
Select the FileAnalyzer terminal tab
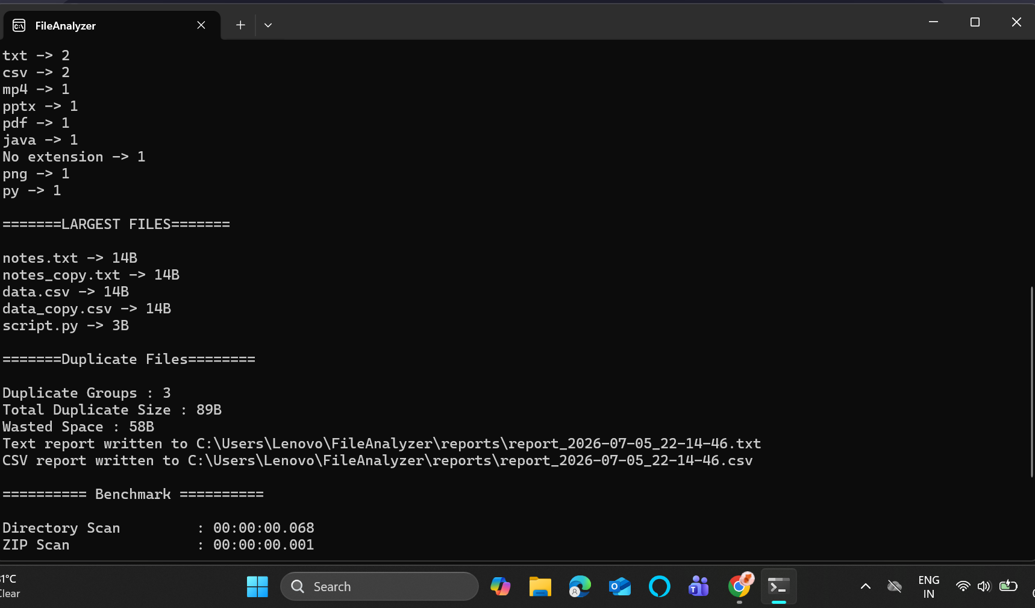click(111, 25)
